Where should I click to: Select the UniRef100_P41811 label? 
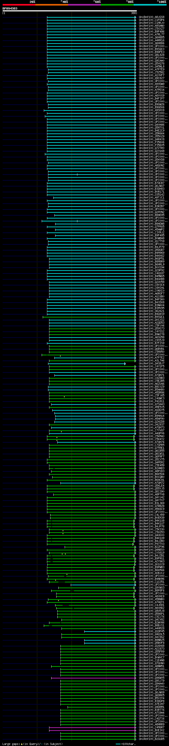pyautogui.click(x=152, y=401)
